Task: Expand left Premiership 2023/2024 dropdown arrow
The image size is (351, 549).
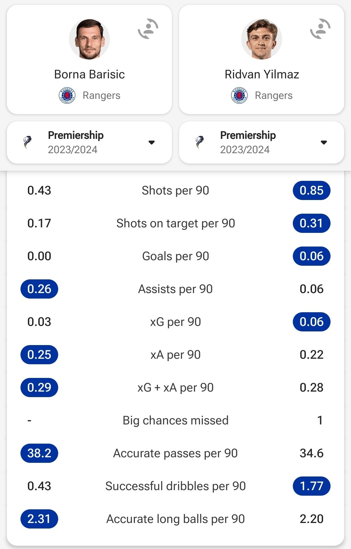Action: pyautogui.click(x=151, y=142)
